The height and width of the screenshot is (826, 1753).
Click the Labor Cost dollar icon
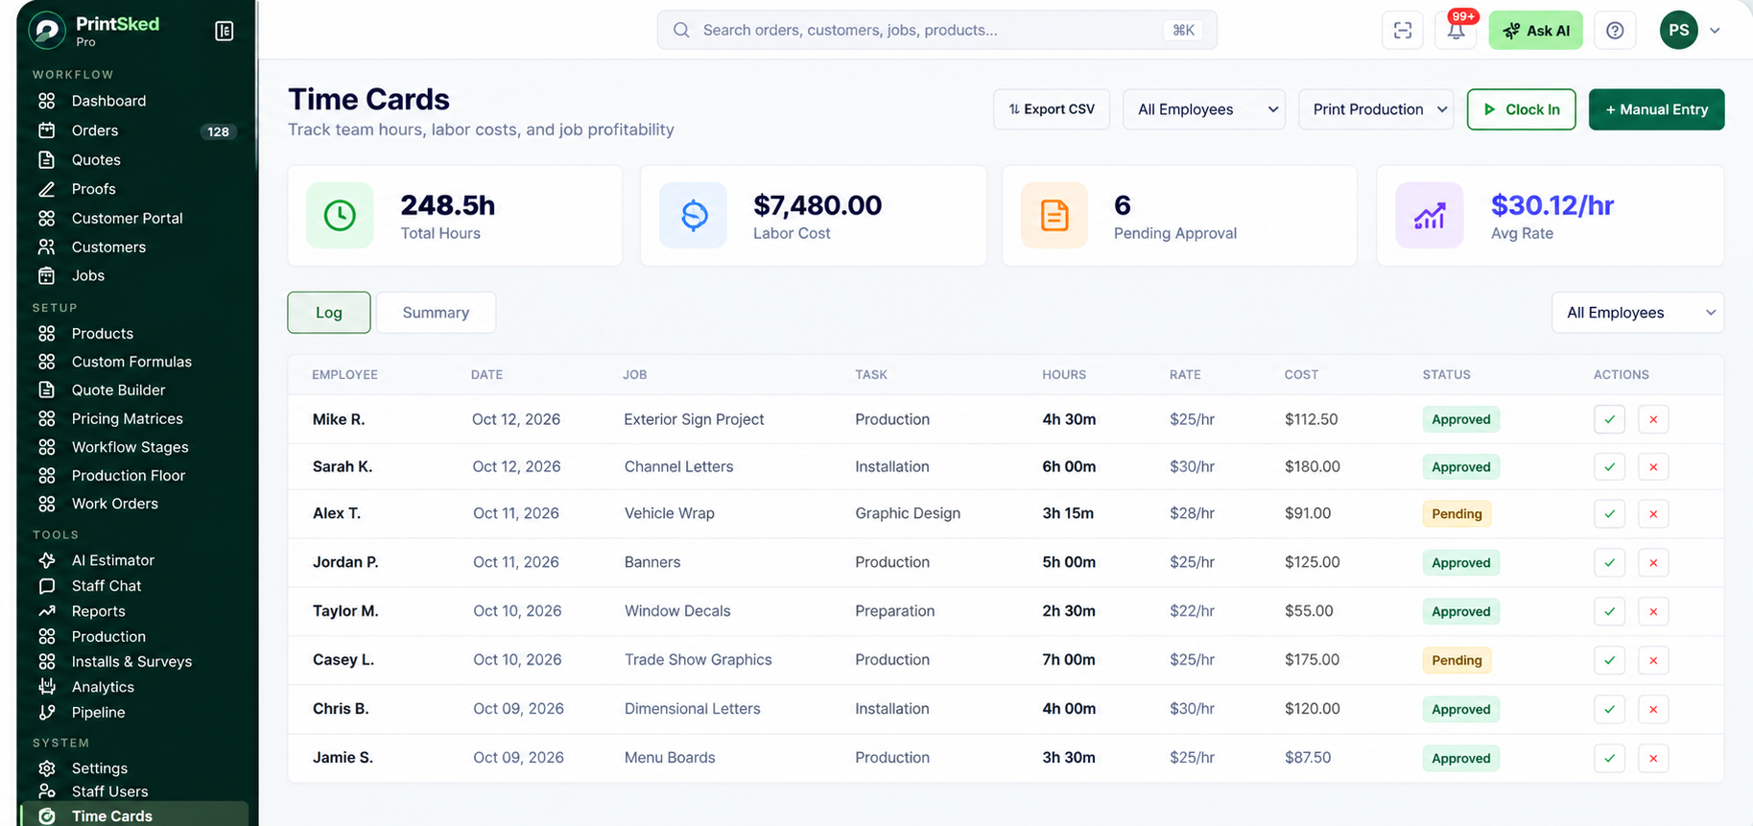(x=694, y=216)
